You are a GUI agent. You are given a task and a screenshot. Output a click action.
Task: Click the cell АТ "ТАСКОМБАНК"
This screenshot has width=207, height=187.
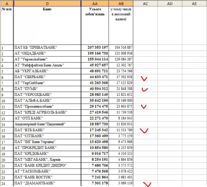pyautogui.click(x=47, y=171)
